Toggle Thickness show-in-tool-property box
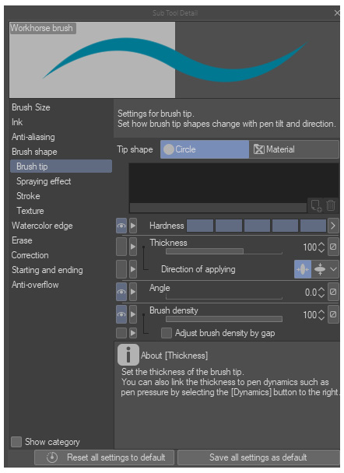Viewport: 344px width, 473px height. click(x=121, y=247)
